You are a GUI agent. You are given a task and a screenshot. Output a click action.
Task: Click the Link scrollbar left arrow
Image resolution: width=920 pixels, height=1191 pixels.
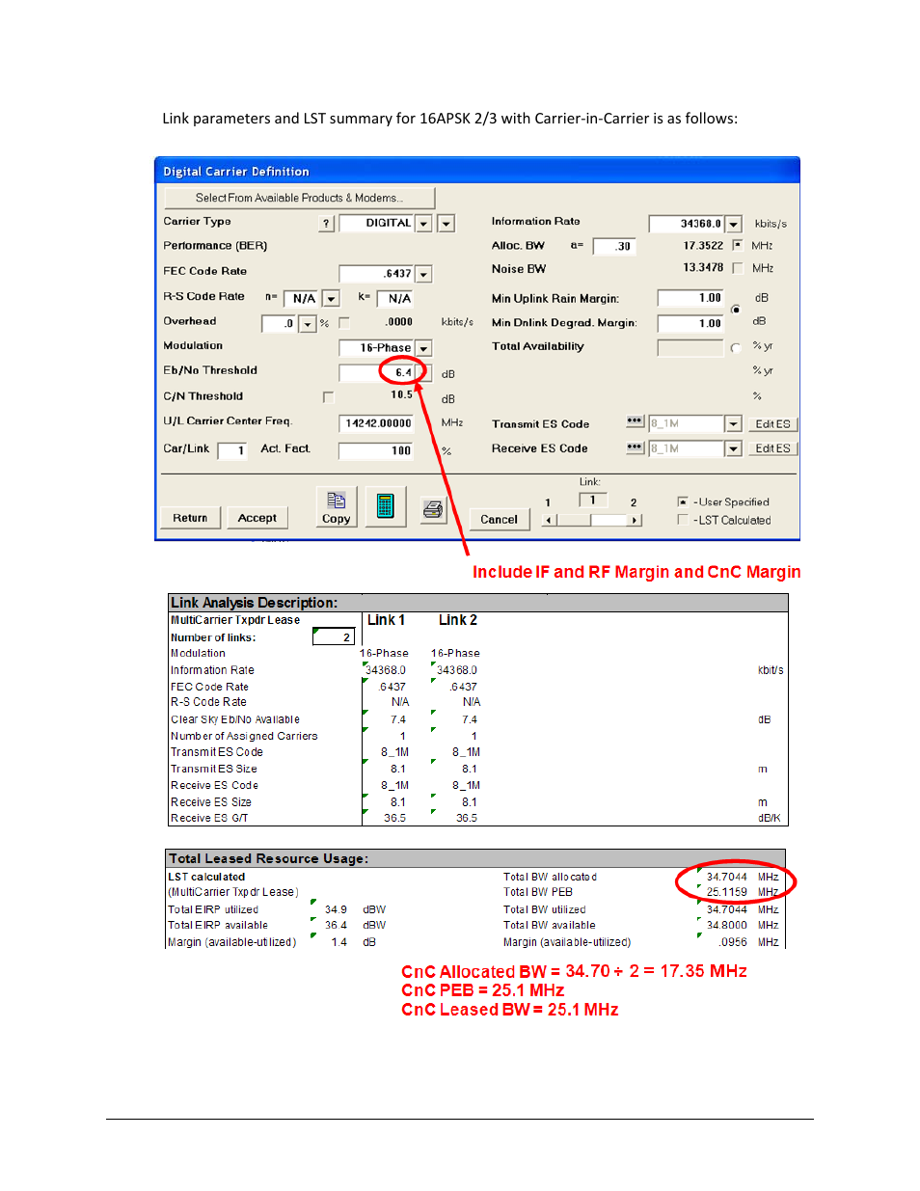[550, 520]
